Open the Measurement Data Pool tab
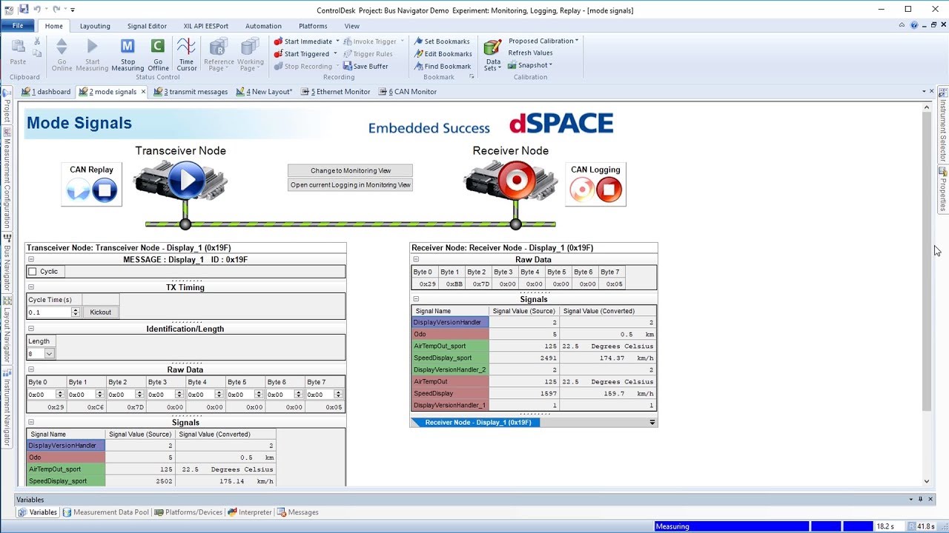Viewport: 949px width, 533px height. coord(105,512)
